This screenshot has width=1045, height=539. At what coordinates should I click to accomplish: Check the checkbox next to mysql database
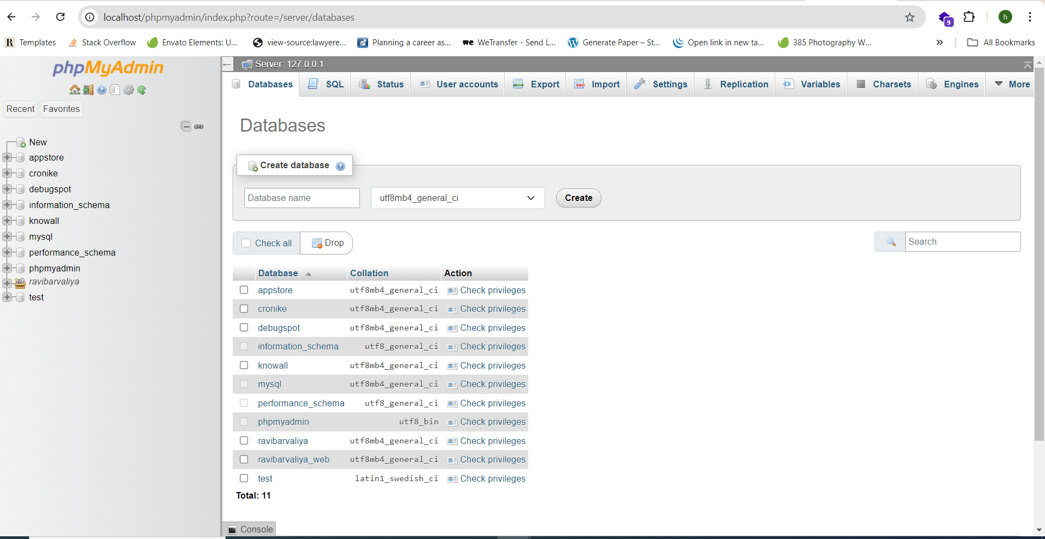tap(244, 384)
